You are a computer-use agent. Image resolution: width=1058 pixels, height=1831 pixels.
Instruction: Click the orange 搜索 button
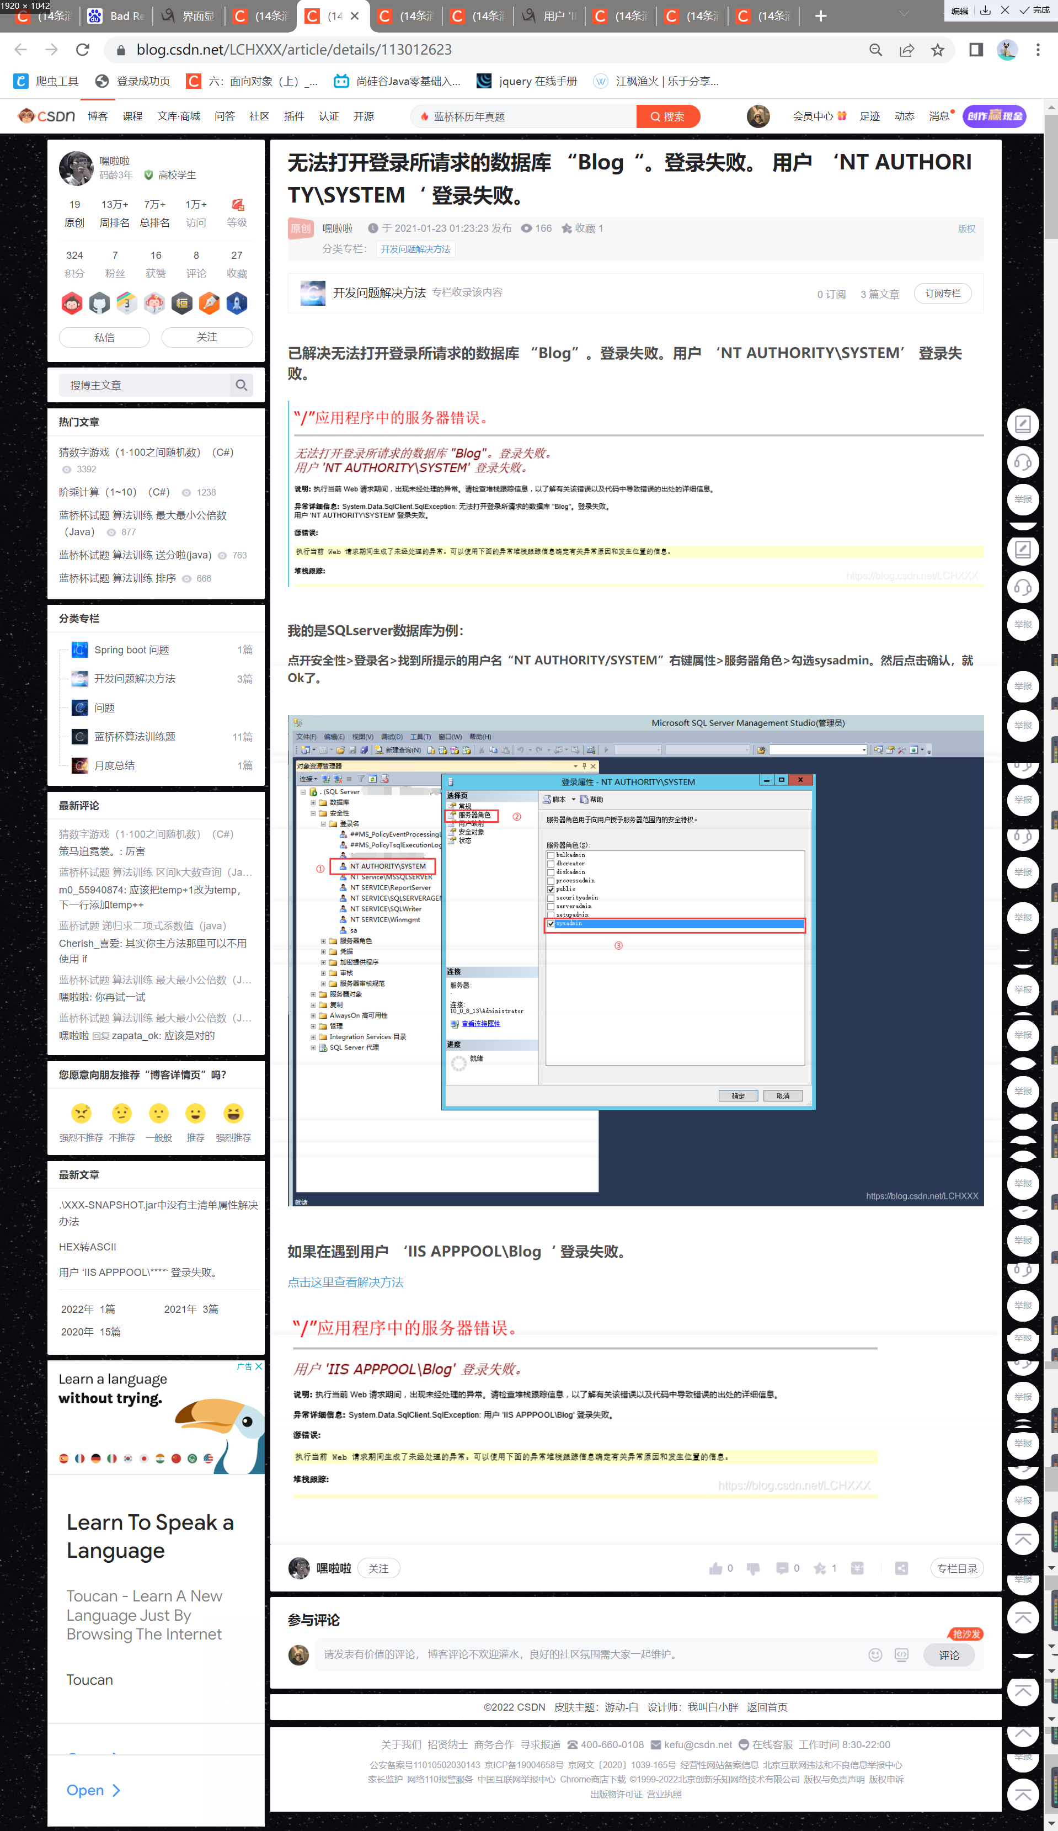668,116
